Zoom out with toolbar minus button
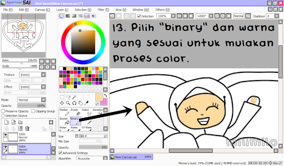Screen dimensions: 284x166 pyautogui.click(x=179, y=16)
